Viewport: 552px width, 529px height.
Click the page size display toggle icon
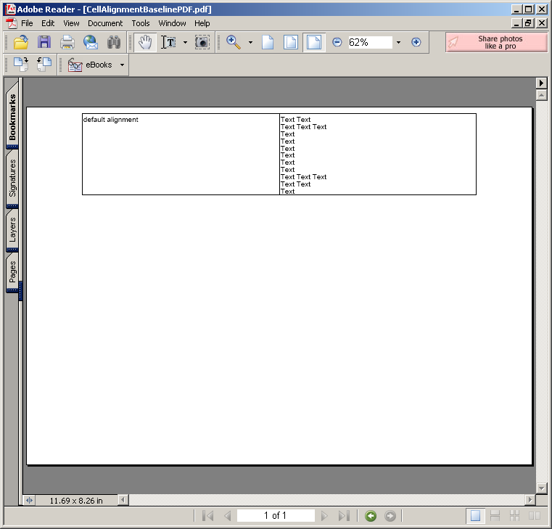29,500
